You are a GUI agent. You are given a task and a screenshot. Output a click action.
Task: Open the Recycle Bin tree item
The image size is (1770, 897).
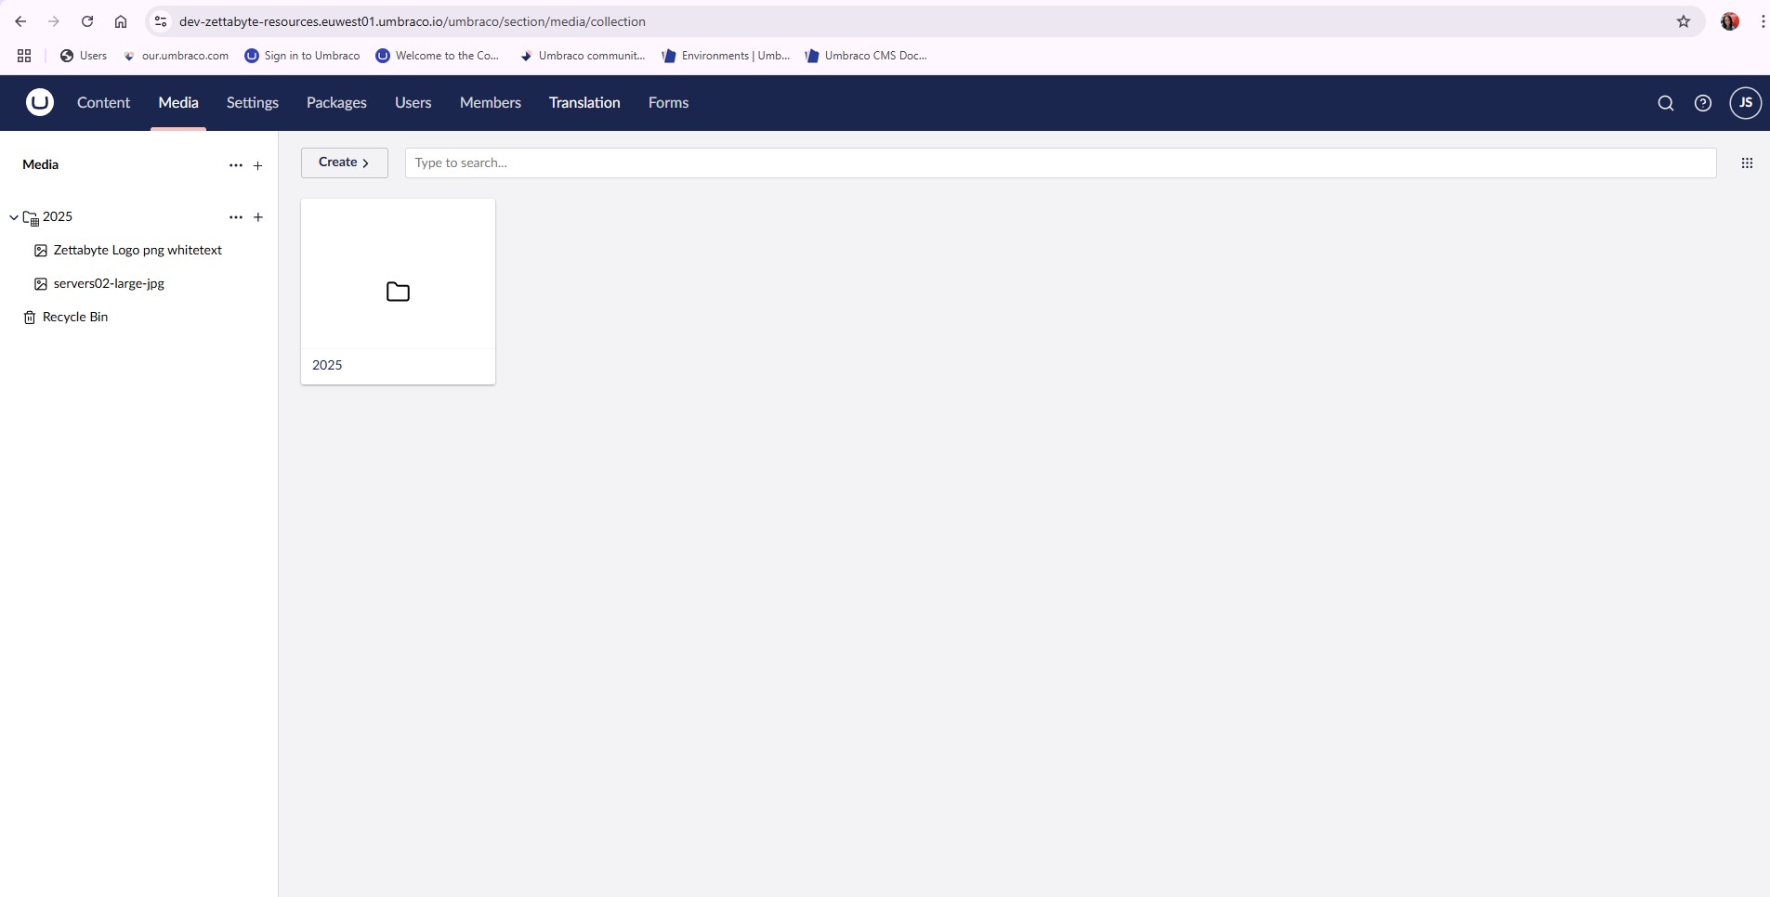75,318
